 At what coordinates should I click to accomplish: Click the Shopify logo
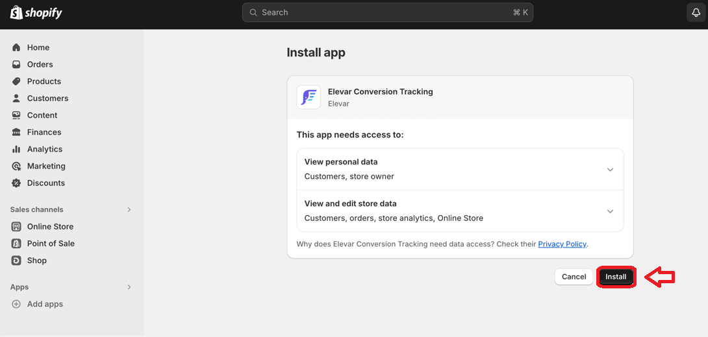(36, 12)
